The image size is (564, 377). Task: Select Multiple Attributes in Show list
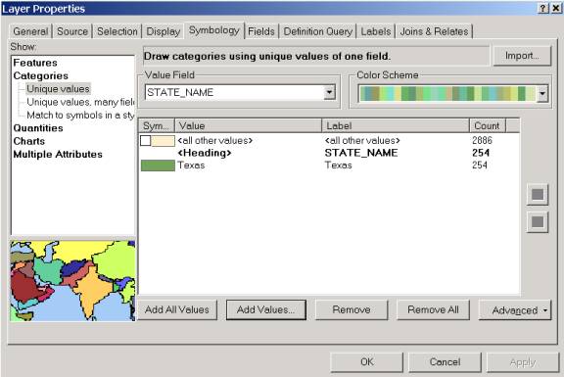tap(58, 155)
